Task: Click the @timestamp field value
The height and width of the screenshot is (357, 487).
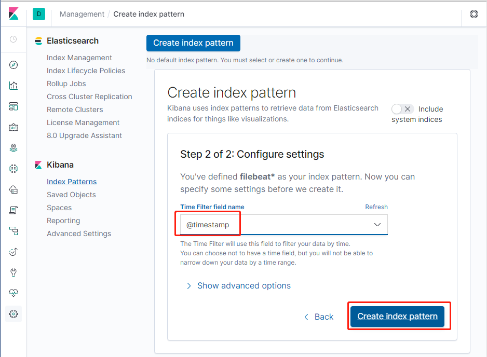Action: click(x=208, y=225)
